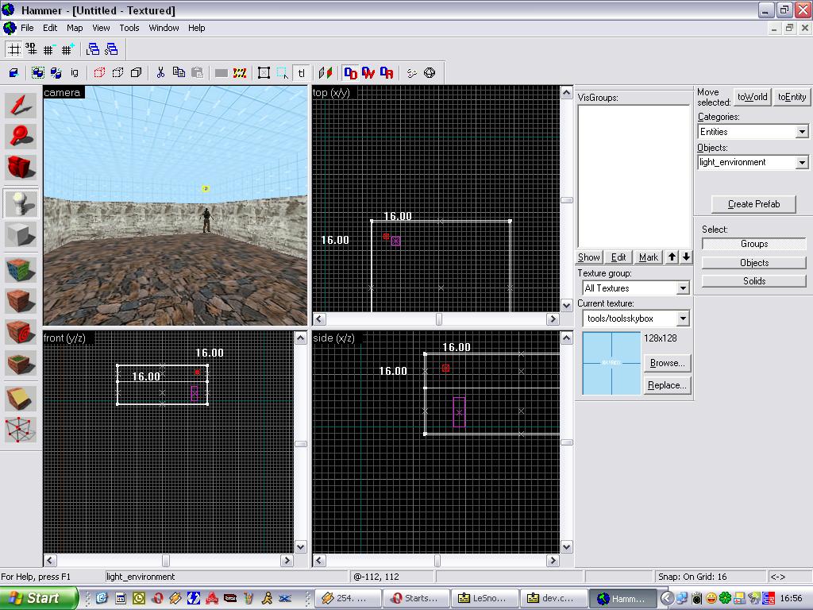Screen dimensions: 813x610
Task: Toggle the models/helpers display icon
Action: [x=412, y=72]
